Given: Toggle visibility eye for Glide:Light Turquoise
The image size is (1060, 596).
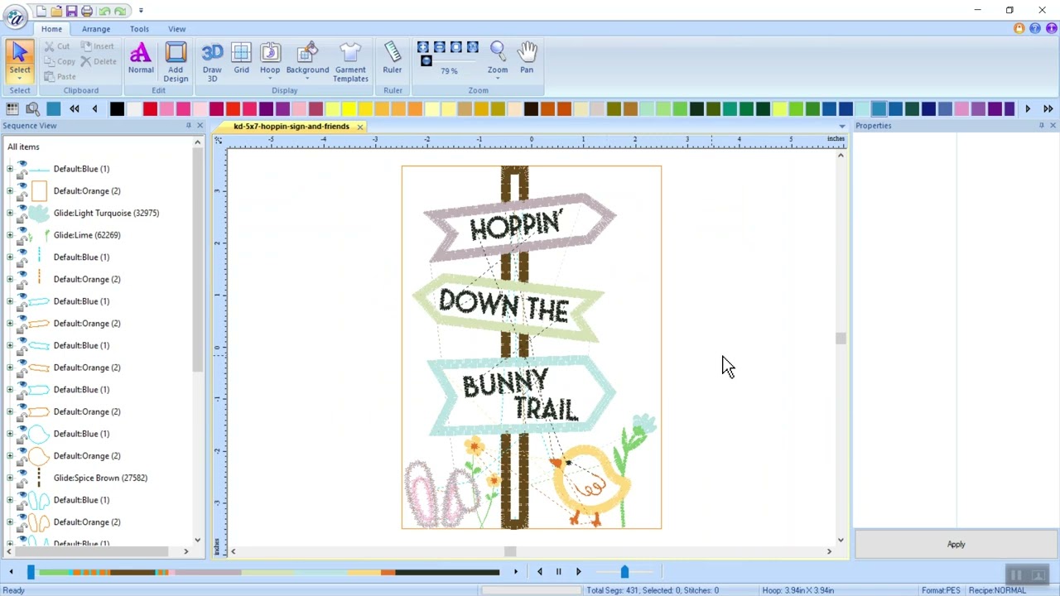Looking at the screenshot, I should coord(22,208).
